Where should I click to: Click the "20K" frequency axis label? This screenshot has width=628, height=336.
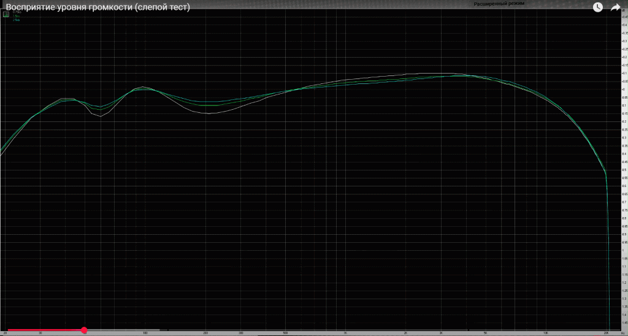point(607,333)
